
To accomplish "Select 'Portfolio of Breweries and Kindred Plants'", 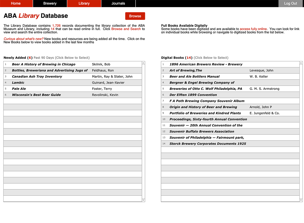I will pyautogui.click(x=205, y=113).
